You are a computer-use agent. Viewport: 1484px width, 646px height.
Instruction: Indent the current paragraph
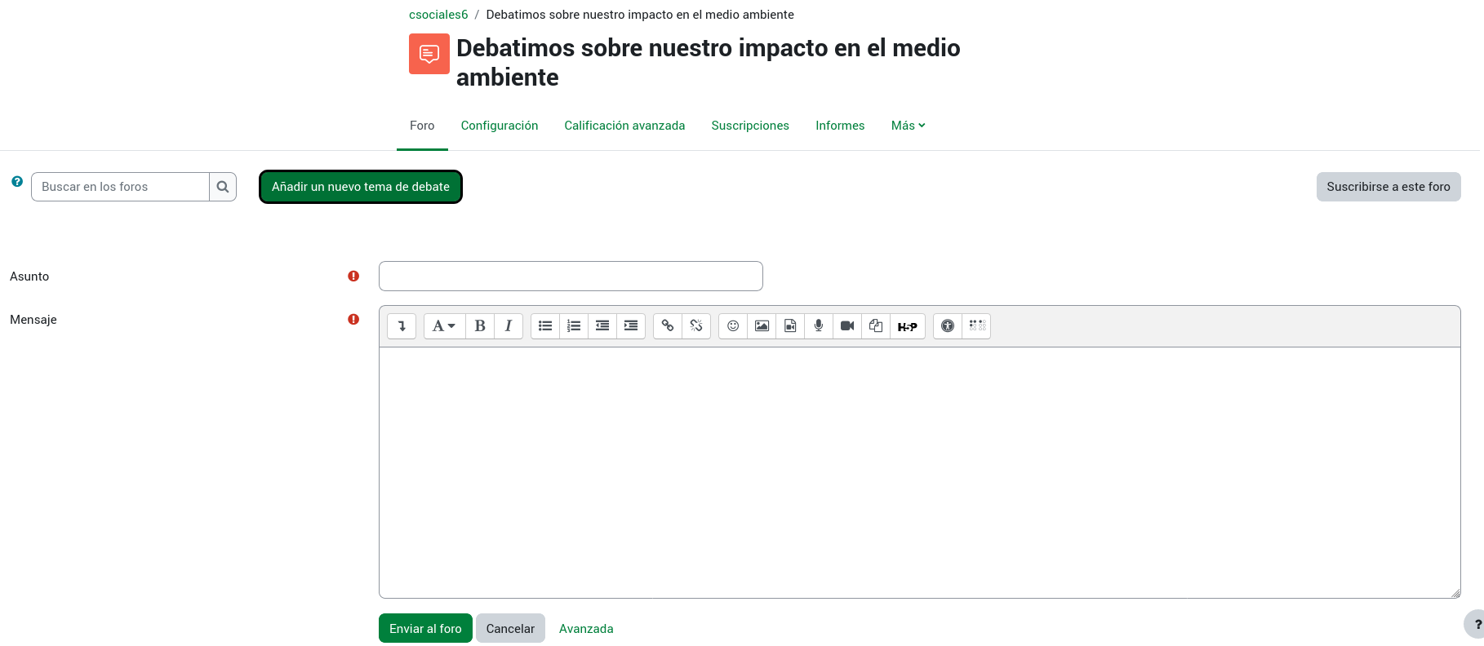pyautogui.click(x=631, y=326)
